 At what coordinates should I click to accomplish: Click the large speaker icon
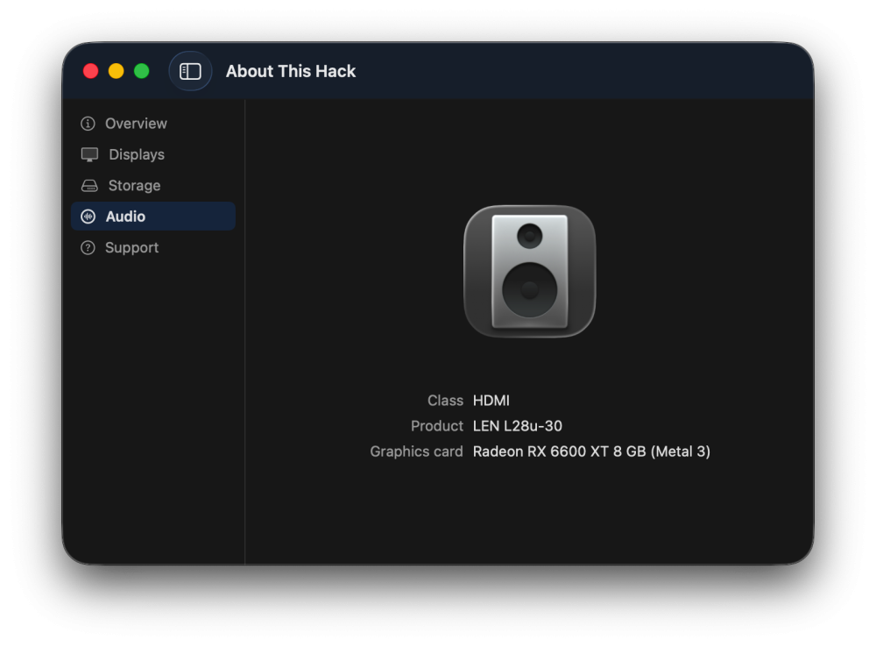click(x=530, y=271)
